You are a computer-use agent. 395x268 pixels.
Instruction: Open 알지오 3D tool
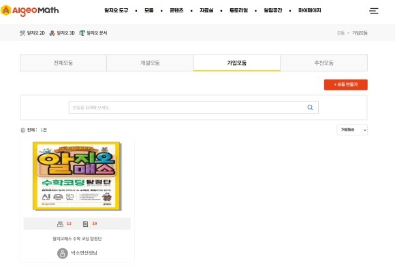[62, 33]
